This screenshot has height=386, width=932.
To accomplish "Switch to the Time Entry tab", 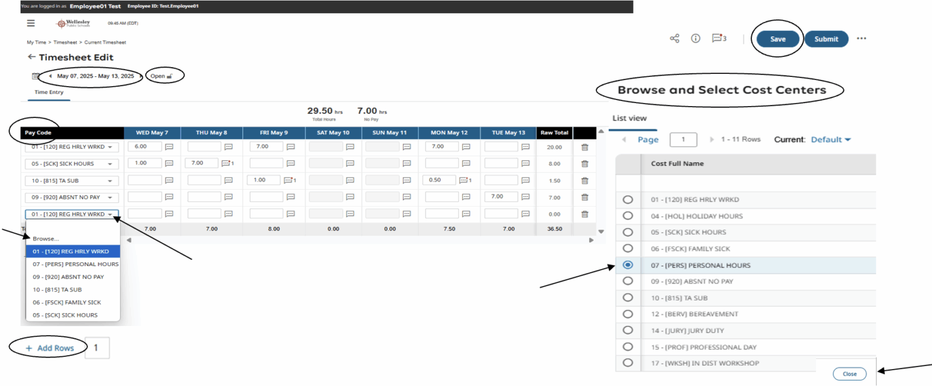I will click(x=48, y=92).
